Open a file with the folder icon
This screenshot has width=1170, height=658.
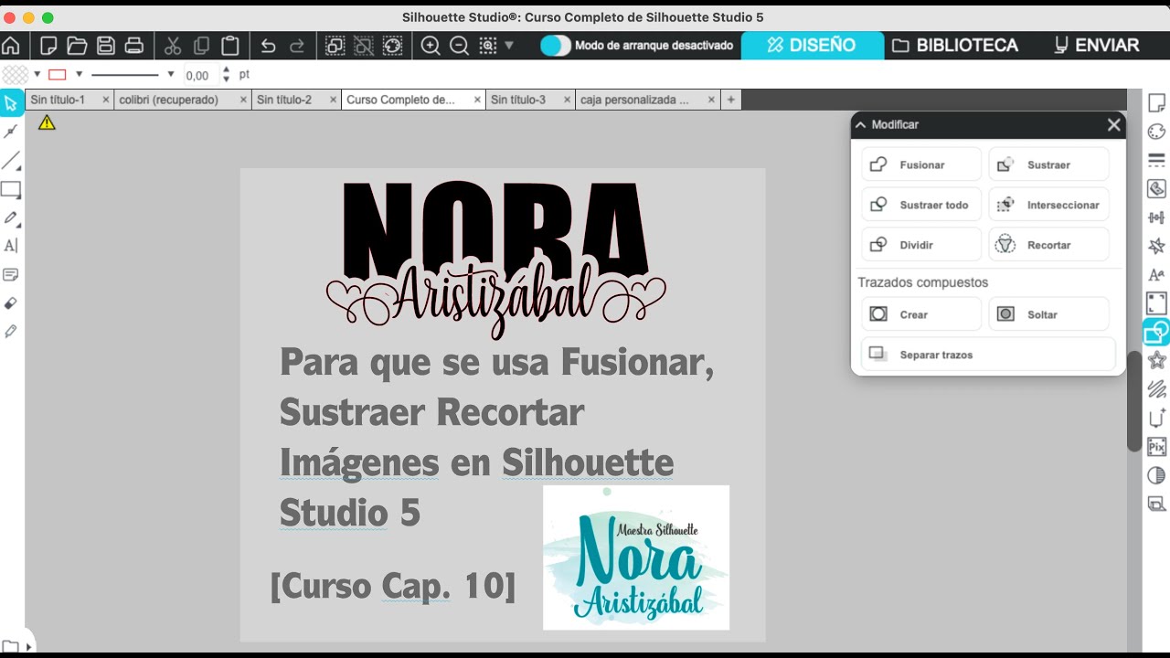coord(77,45)
